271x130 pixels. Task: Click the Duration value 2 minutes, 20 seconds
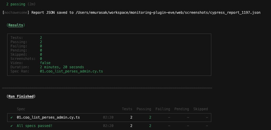[x=62, y=67]
